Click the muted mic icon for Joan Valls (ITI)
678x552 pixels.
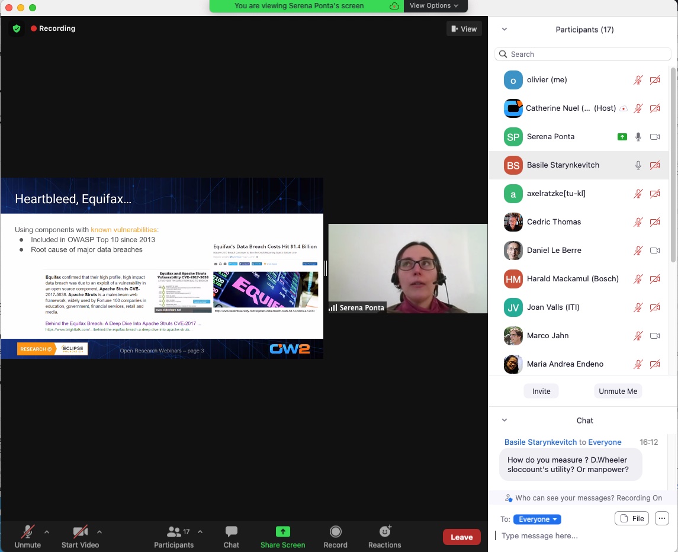tap(638, 307)
